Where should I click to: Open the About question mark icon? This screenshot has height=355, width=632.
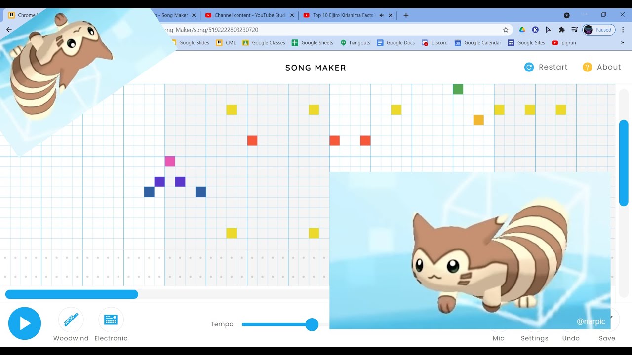(x=587, y=67)
